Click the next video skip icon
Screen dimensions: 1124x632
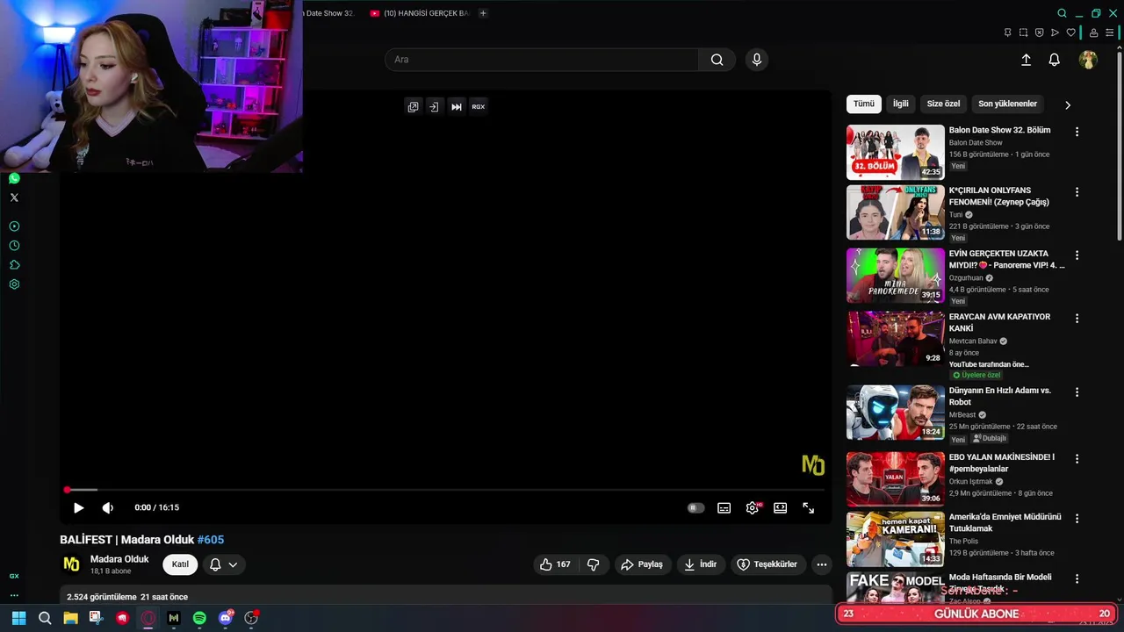(457, 106)
